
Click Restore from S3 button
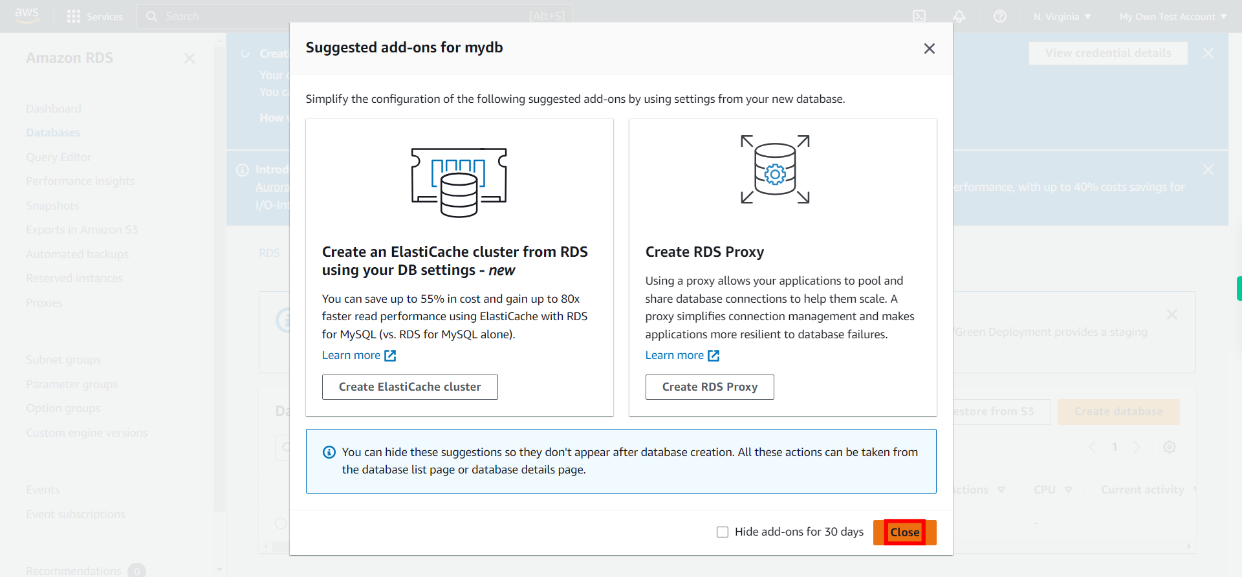click(x=1002, y=411)
